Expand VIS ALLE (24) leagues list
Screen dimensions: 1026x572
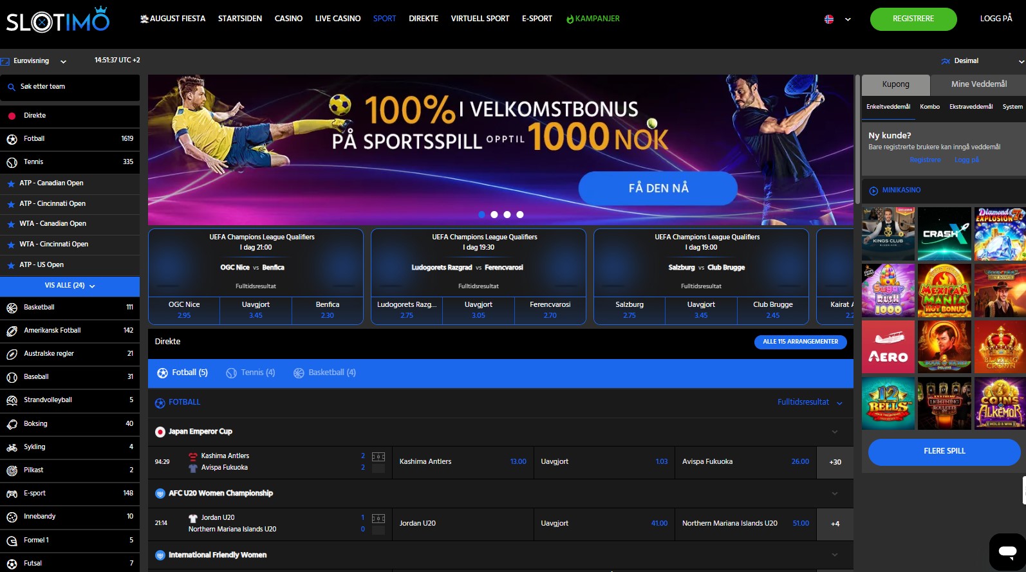point(70,286)
